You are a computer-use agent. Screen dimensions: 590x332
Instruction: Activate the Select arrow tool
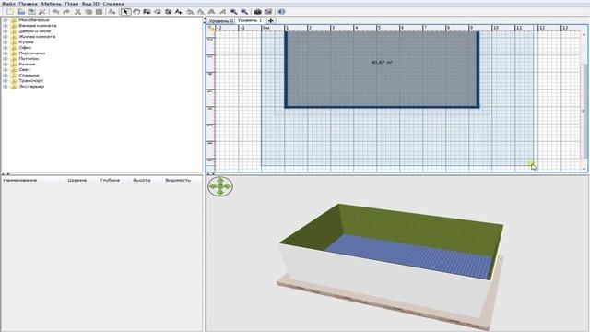pyautogui.click(x=125, y=12)
